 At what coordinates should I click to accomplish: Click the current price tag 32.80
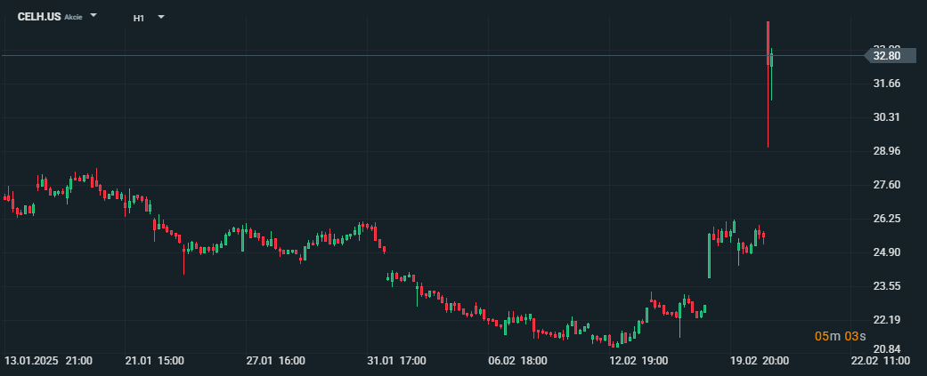[x=890, y=56]
